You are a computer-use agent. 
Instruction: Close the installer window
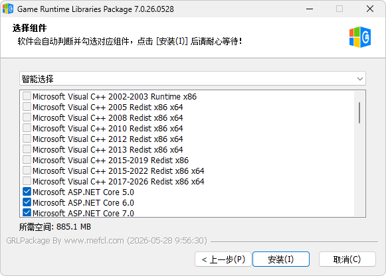click(370, 9)
